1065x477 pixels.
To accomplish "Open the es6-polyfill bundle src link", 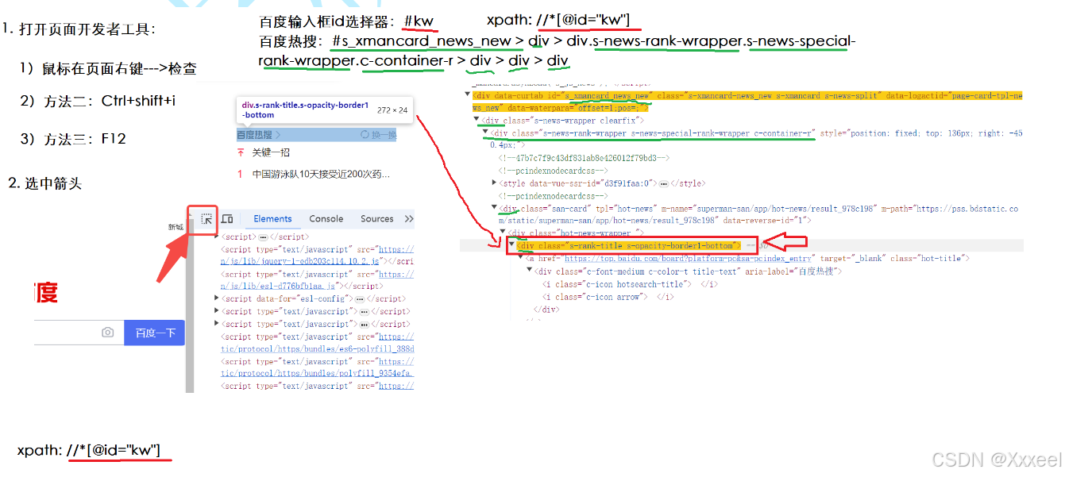I will click(318, 349).
